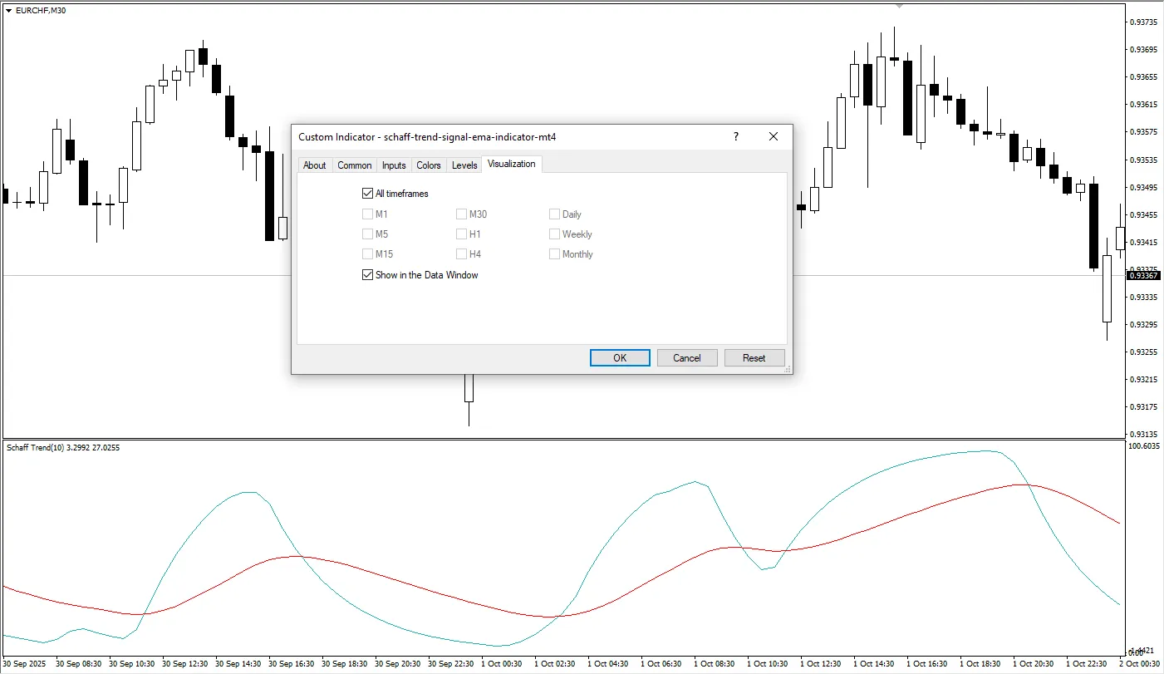Enable the M15 timeframe checkbox
The height and width of the screenshot is (674, 1164).
click(368, 253)
